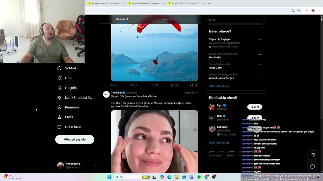Show more follow suggestions

pyautogui.click(x=219, y=143)
